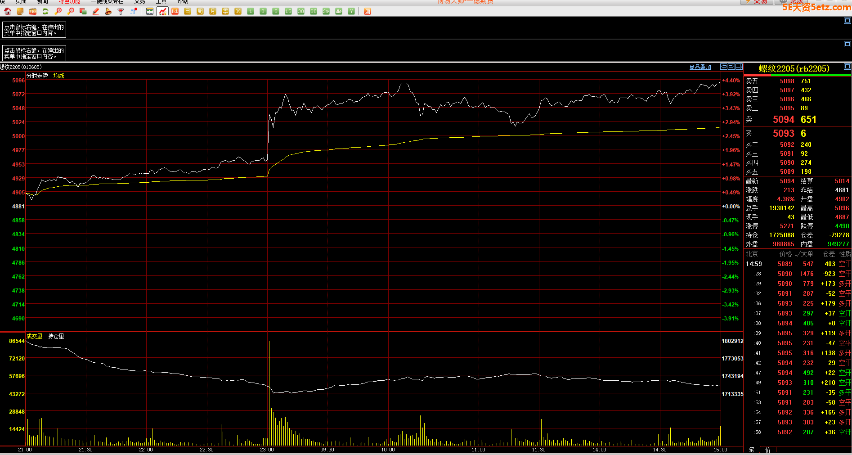Screen dimensions: 852x455
Task: Click the split-panel layout icon above the chart
Action: pyautogui.click(x=739, y=67)
